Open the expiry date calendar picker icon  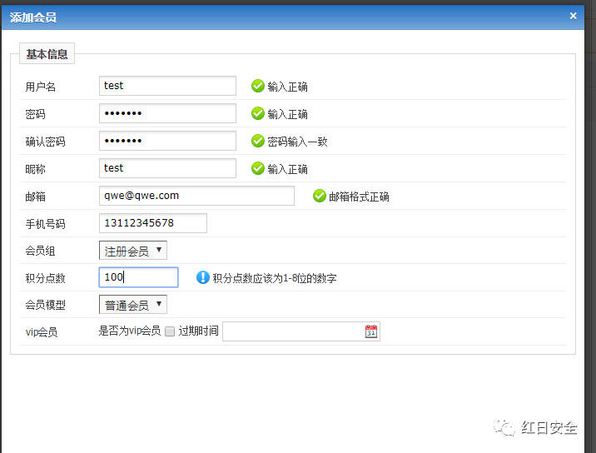coord(371,331)
